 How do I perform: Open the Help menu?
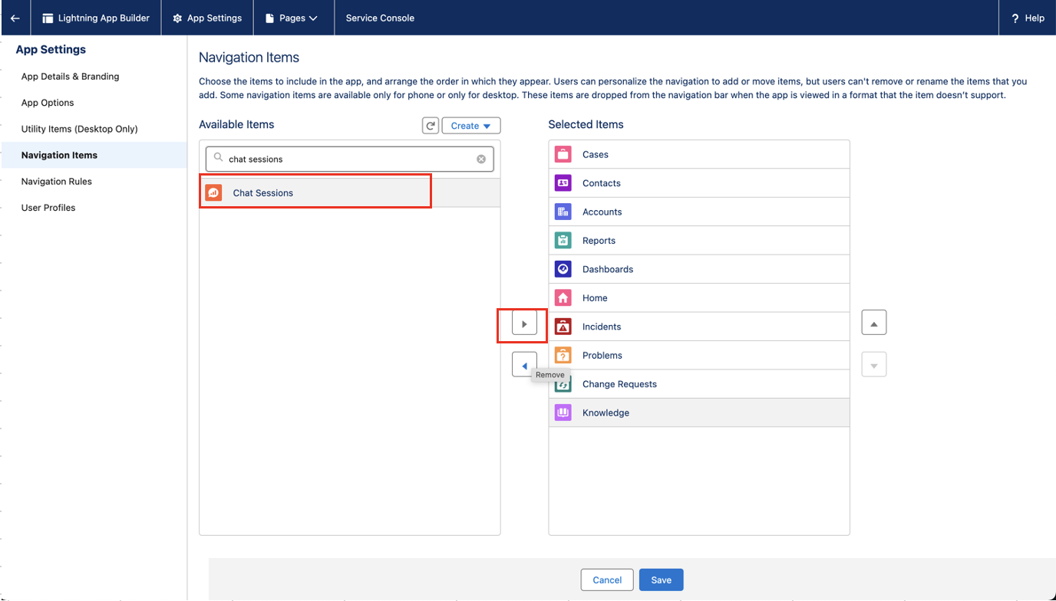(x=1028, y=18)
